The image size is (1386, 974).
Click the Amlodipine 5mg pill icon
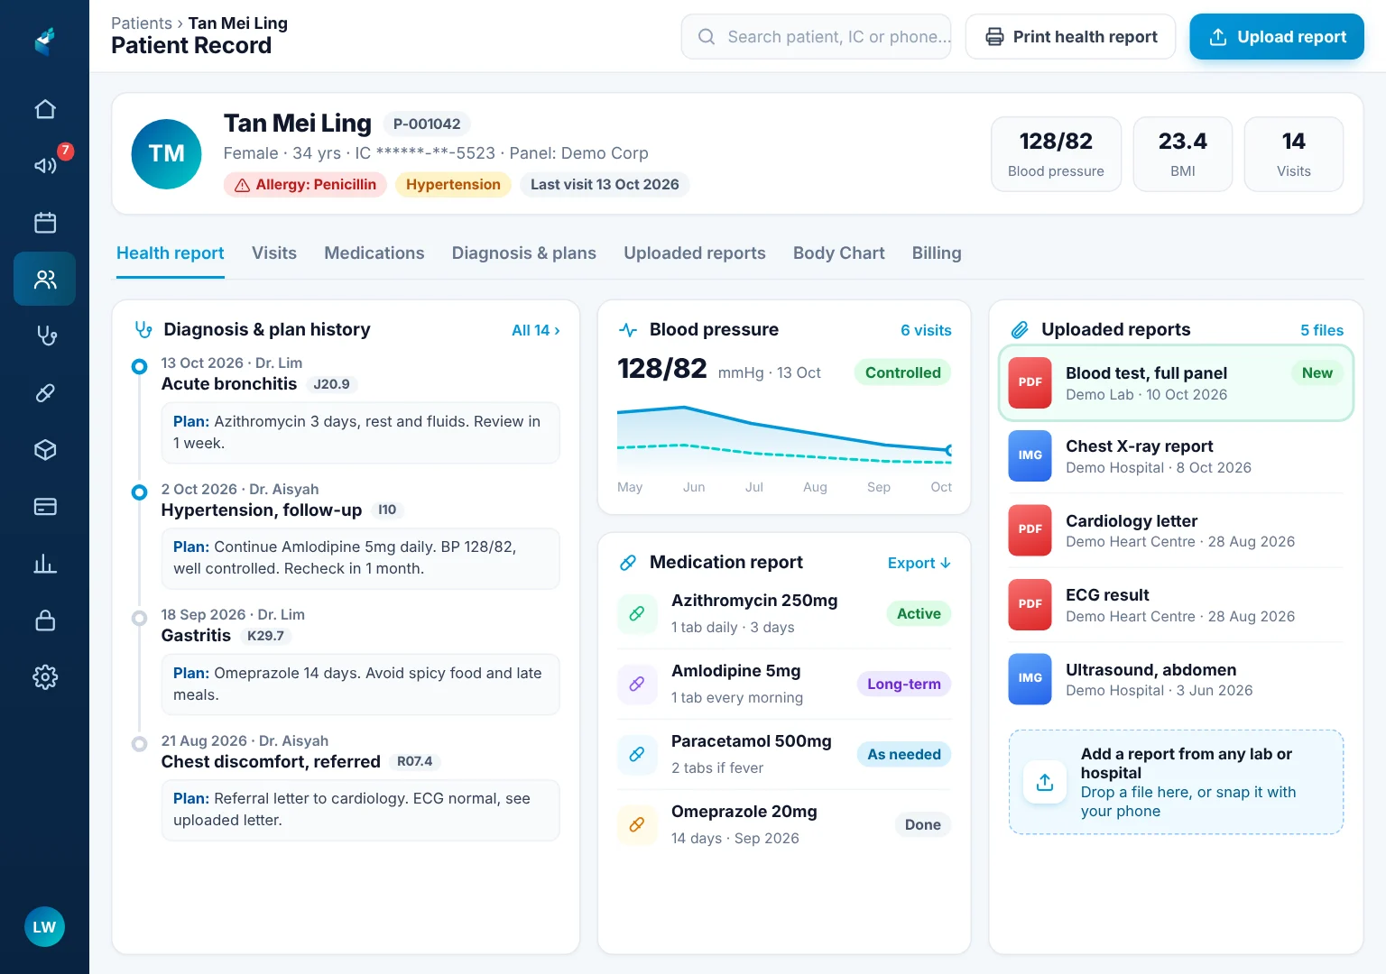click(637, 684)
